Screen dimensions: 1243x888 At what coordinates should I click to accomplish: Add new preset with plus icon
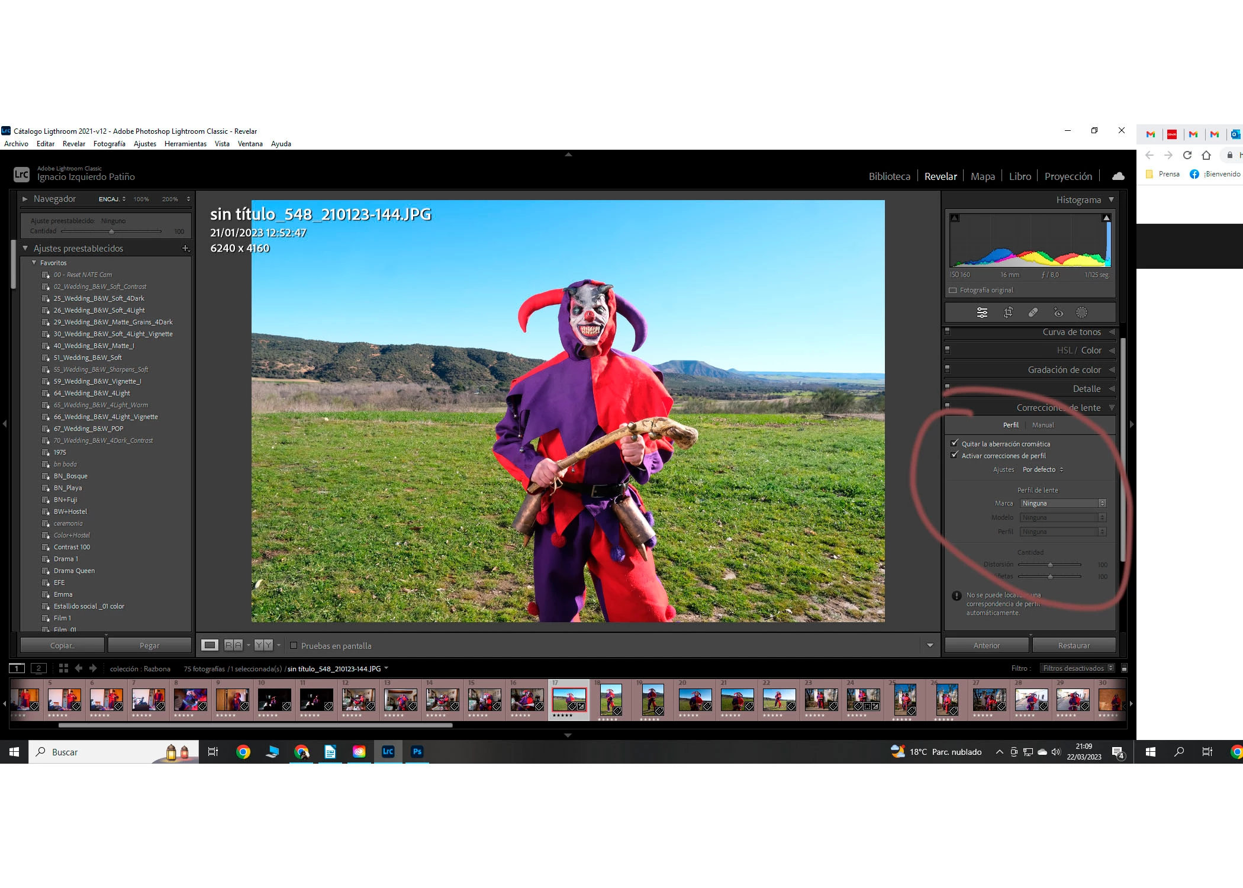185,249
